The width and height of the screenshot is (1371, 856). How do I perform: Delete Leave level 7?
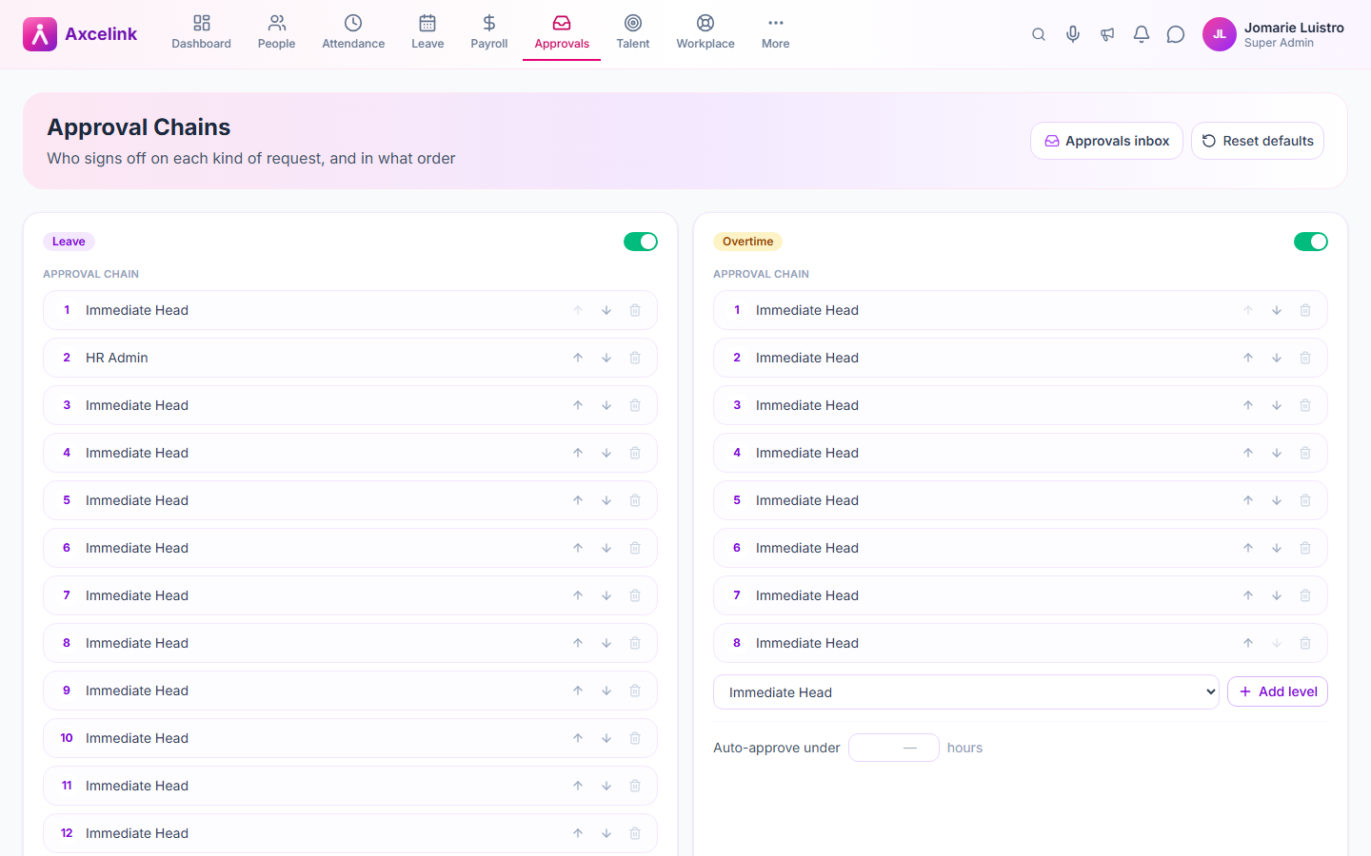pos(635,595)
